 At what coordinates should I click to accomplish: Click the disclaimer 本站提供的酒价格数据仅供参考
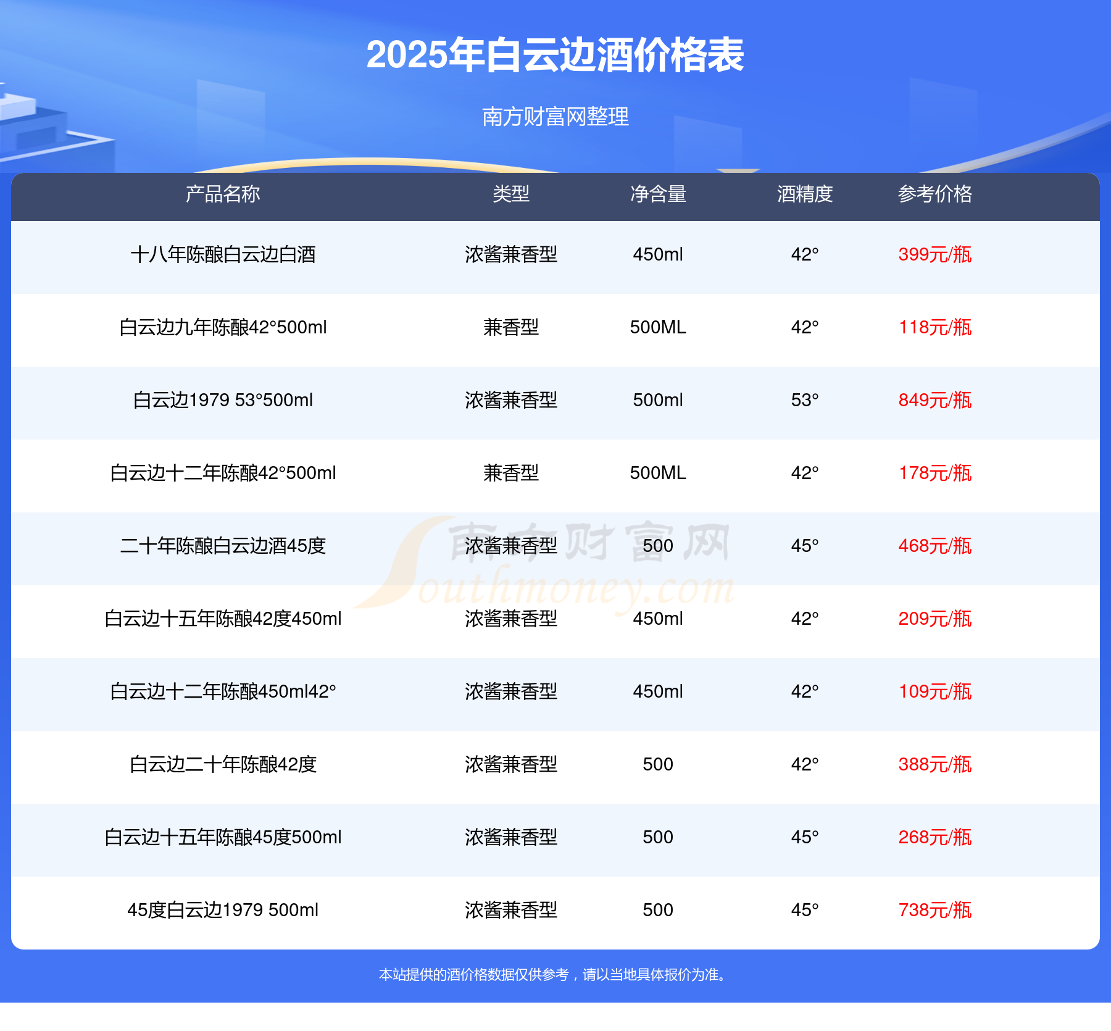[x=474, y=975]
